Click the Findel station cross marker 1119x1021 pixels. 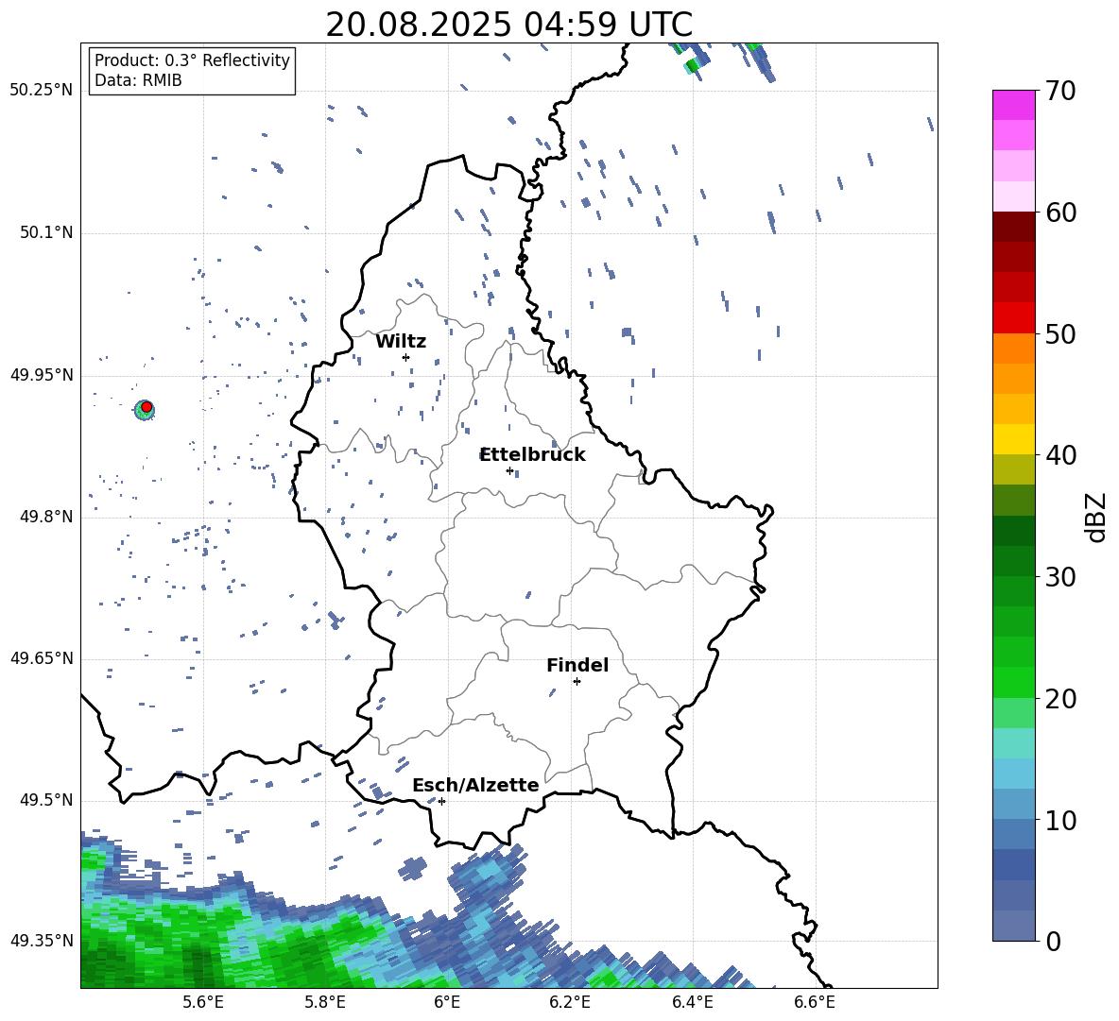577,682
